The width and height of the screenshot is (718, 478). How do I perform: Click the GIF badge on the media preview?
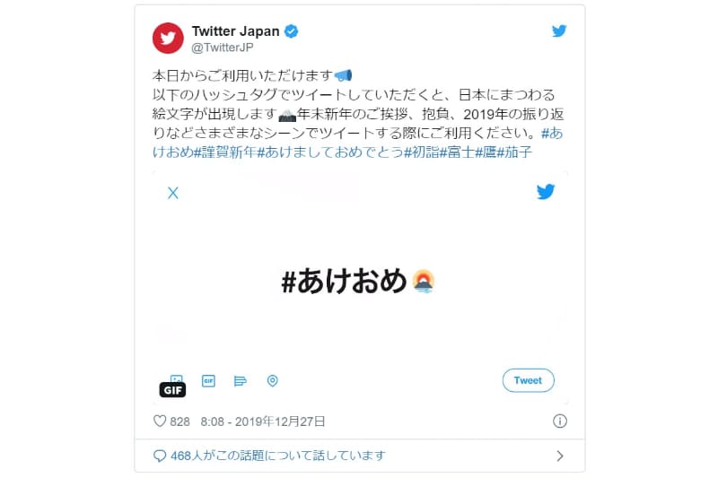pyautogui.click(x=172, y=390)
